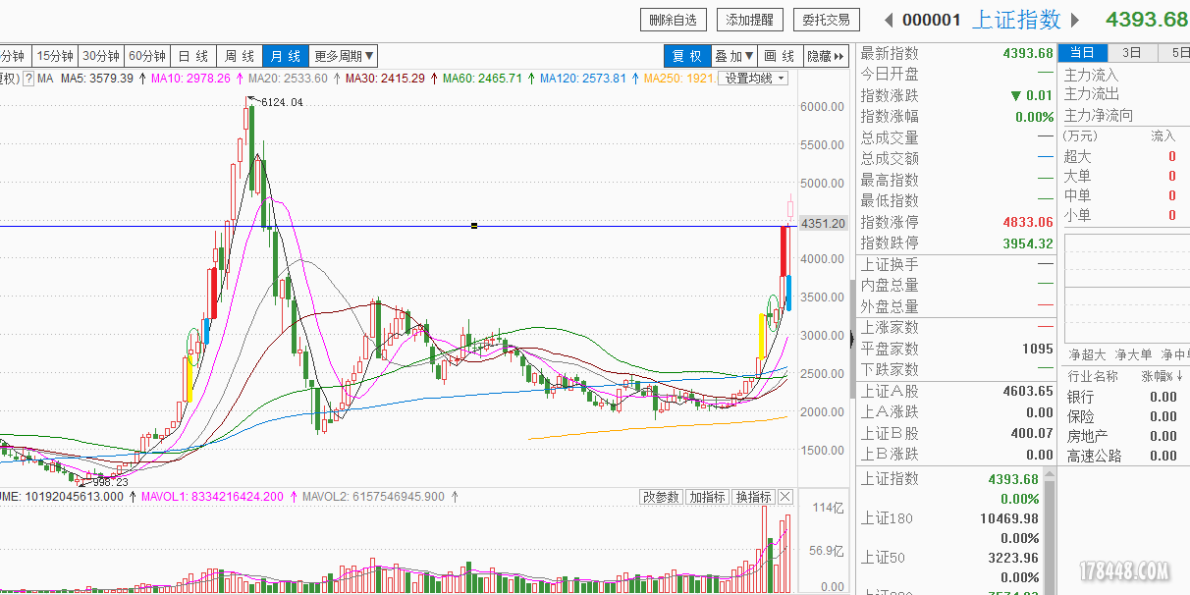Click 主力净流向 label

coord(1098,115)
